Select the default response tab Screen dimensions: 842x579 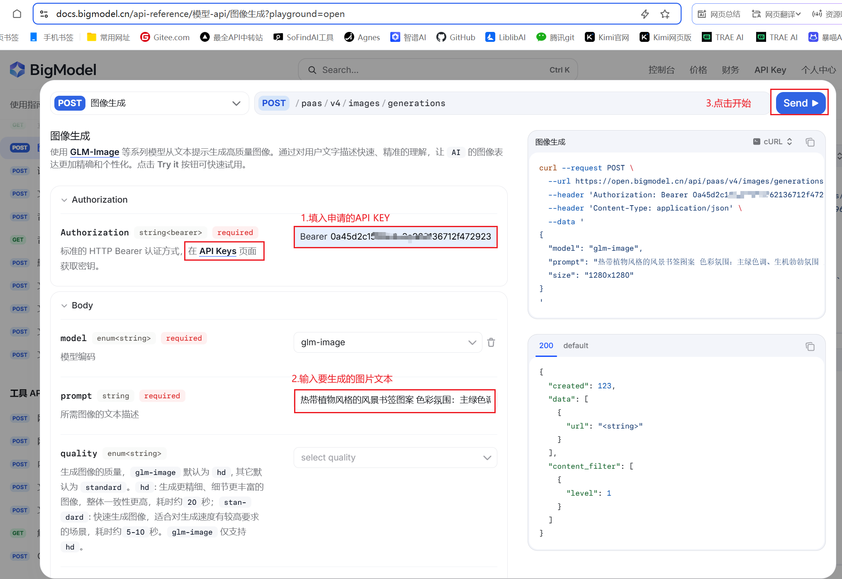coord(576,346)
